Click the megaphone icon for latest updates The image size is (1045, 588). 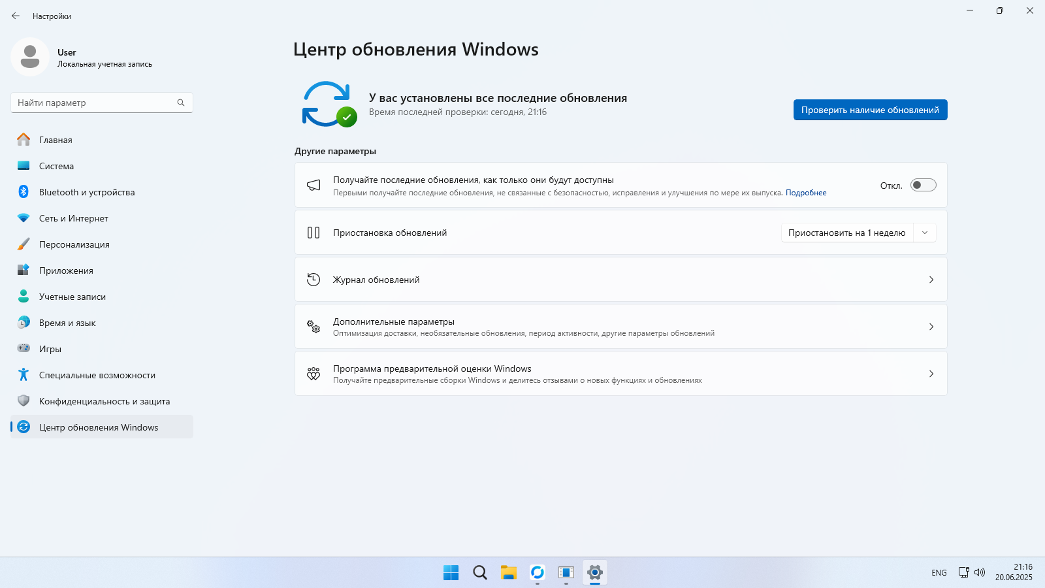point(313,186)
